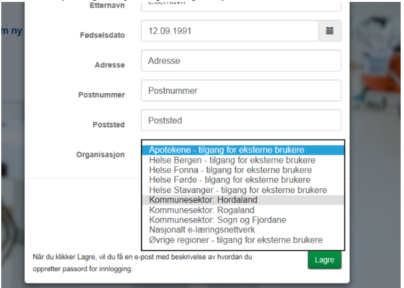Viewport: 404px width, 288px height.
Task: Click the Postnummer label text
Action: click(x=101, y=95)
